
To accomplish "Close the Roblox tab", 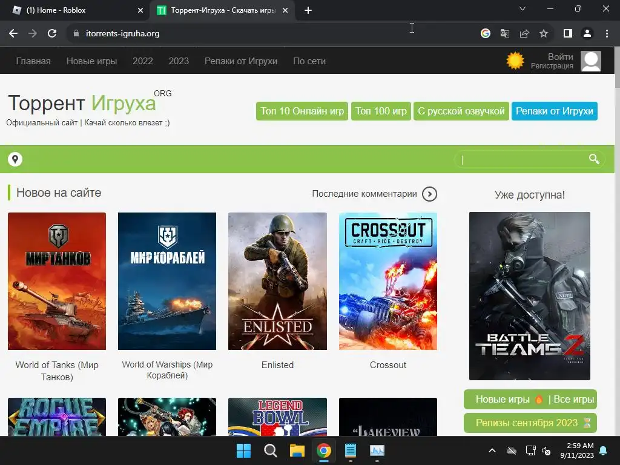I will pos(140,11).
